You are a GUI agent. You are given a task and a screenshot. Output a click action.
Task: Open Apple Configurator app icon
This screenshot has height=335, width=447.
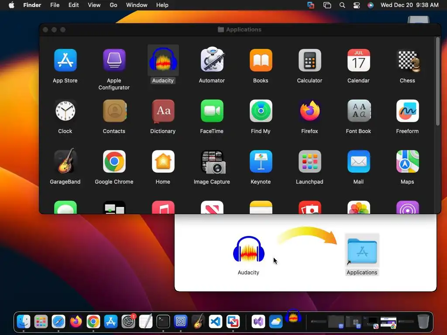tap(114, 60)
